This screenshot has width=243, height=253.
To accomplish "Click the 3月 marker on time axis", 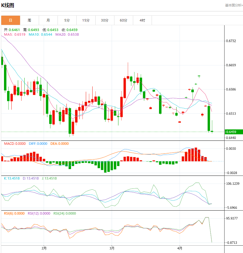I will point(112,248).
